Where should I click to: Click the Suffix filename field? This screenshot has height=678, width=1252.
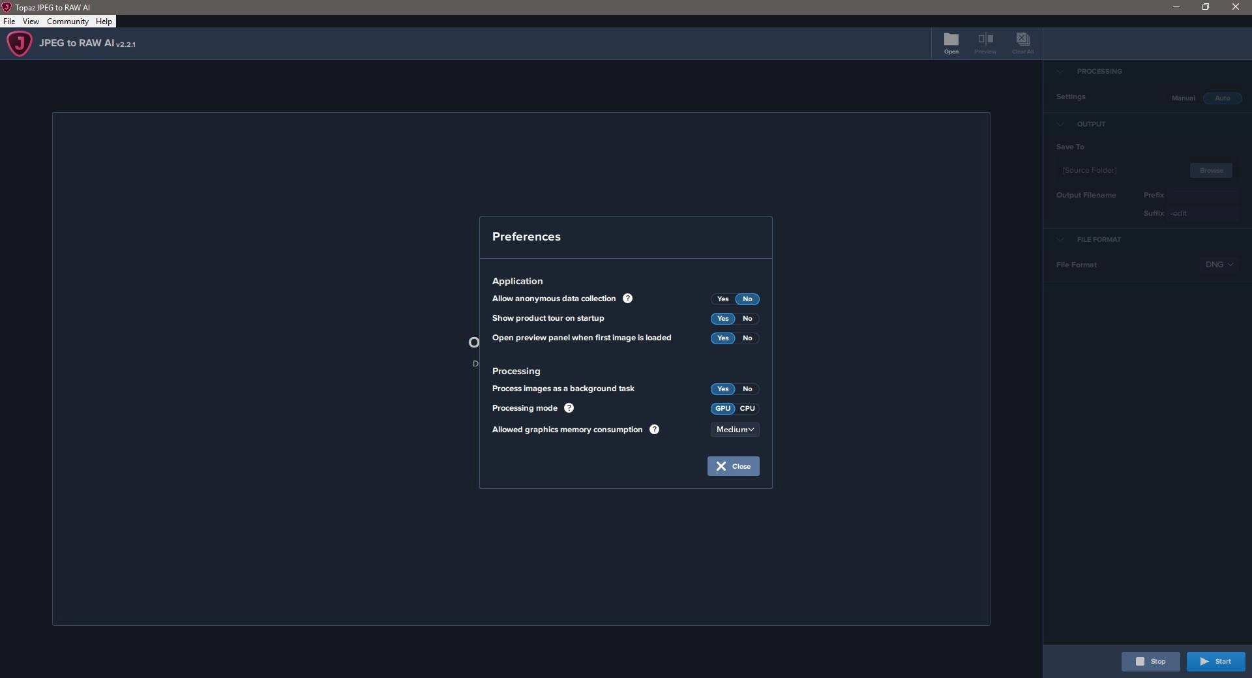tap(1203, 213)
